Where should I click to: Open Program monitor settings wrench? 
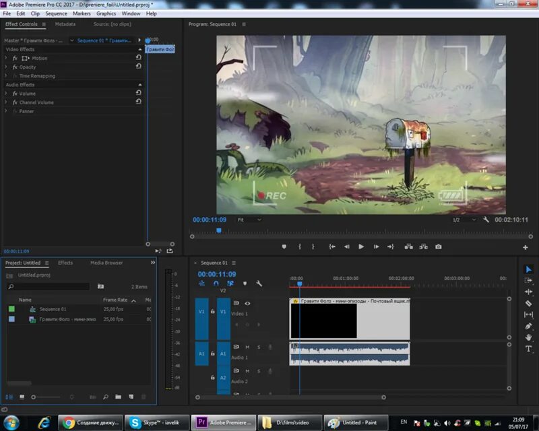(486, 220)
